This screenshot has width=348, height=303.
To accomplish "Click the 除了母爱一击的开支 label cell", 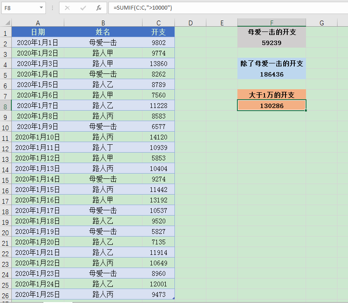I will click(x=271, y=63).
